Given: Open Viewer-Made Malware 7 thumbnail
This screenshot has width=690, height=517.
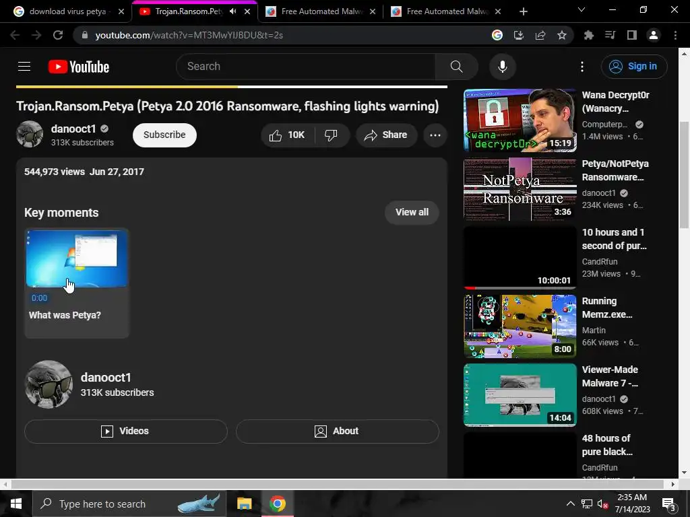Looking at the screenshot, I should pyautogui.click(x=520, y=394).
